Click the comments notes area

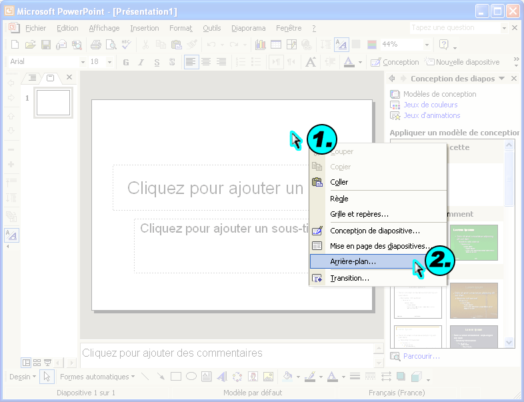pyautogui.click(x=227, y=354)
